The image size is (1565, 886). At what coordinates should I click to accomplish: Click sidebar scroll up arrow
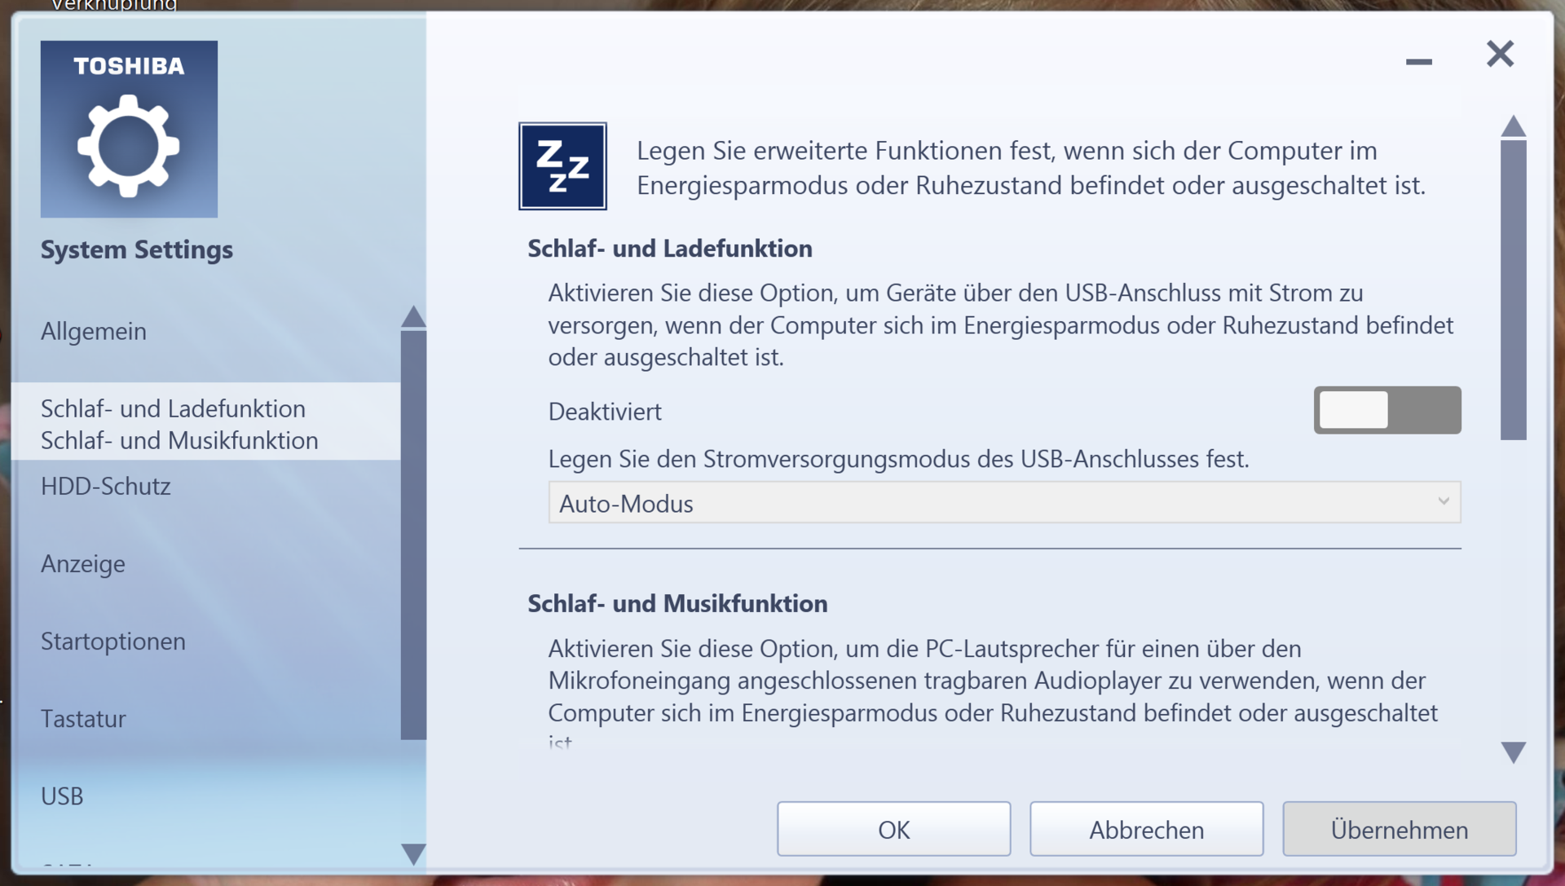pyautogui.click(x=413, y=316)
